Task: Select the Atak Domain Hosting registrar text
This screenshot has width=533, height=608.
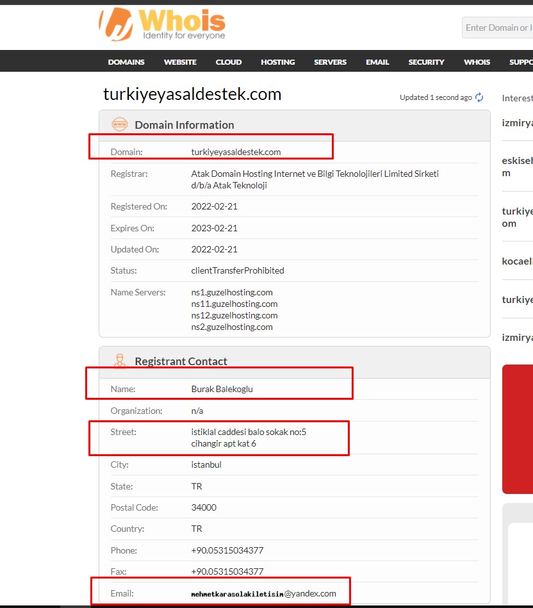Action: [315, 179]
